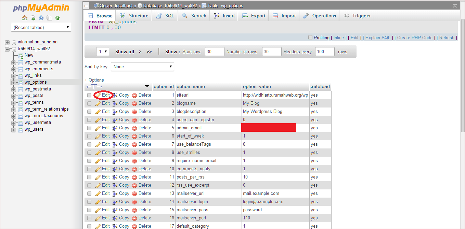Check the use_smilies row checkbox

point(89,153)
